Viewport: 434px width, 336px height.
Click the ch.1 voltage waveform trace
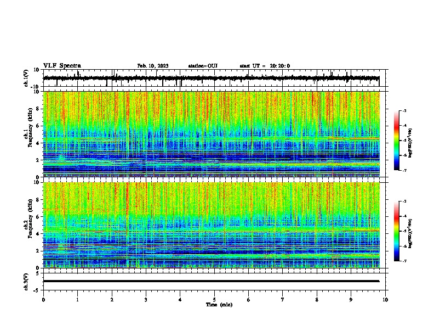211,78
